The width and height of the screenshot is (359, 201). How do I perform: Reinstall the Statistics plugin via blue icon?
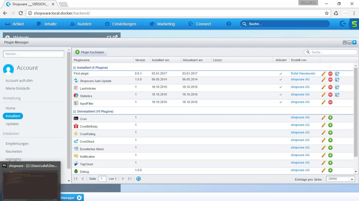337,95
